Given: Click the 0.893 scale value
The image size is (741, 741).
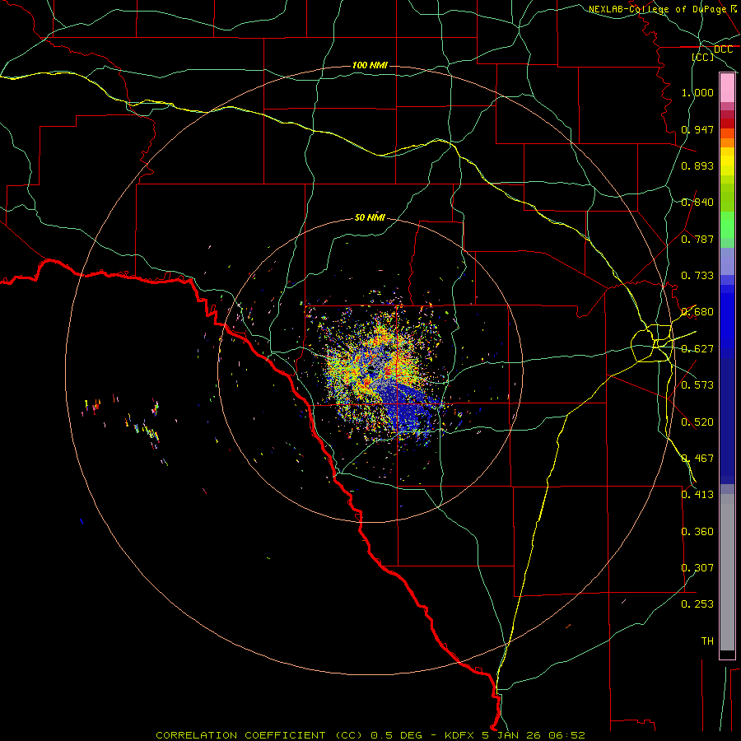Looking at the screenshot, I should coord(697,165).
